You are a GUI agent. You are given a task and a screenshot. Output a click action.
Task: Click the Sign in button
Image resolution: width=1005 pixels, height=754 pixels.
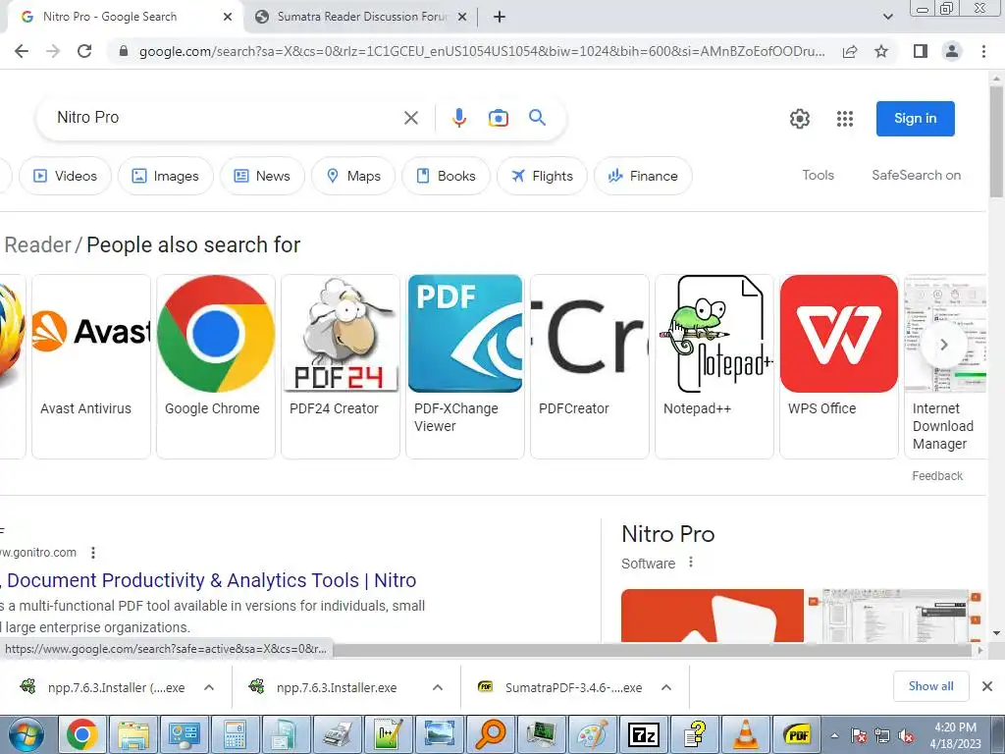[916, 119]
